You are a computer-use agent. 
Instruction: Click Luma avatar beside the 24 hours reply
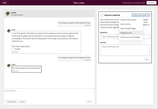tap(9, 66)
